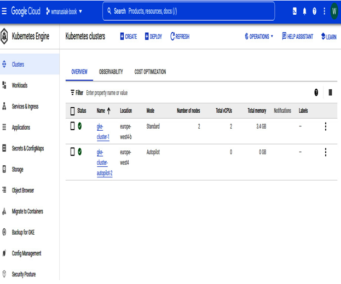Open the gke-cluster-1 row actions menu
341x284 pixels.
pyautogui.click(x=326, y=126)
